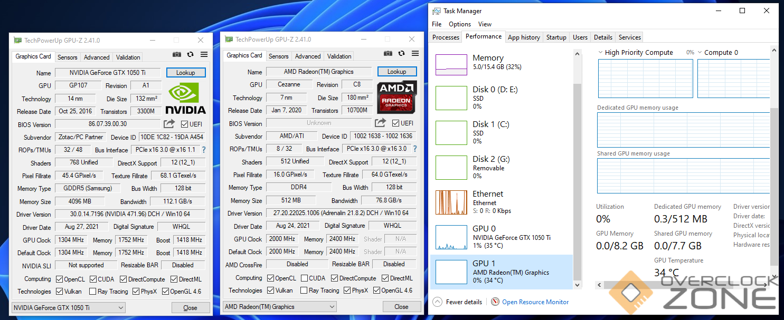This screenshot has height=320, width=784.
Task: Toggle the CUDA checkbox in the AMD Radeon window
Action: [305, 278]
